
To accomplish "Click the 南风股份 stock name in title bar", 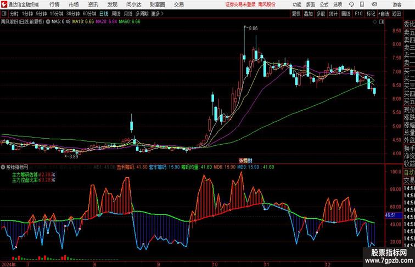I will (267, 4).
